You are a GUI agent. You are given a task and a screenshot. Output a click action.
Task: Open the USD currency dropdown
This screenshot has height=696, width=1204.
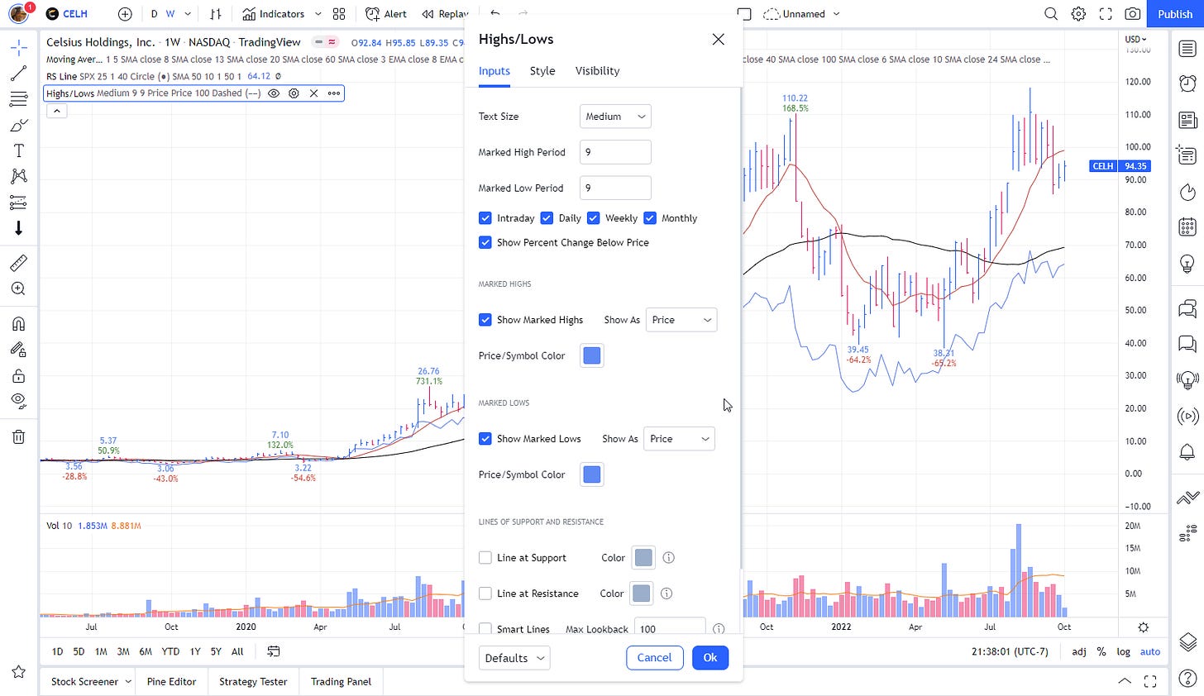click(x=1135, y=39)
